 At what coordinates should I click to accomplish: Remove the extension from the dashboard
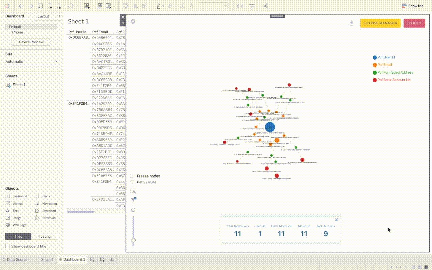pyautogui.click(x=123, y=17)
